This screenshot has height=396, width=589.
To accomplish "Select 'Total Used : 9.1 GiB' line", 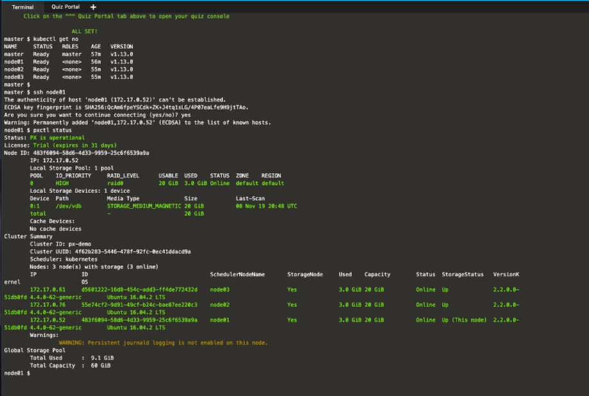I will tap(72, 358).
